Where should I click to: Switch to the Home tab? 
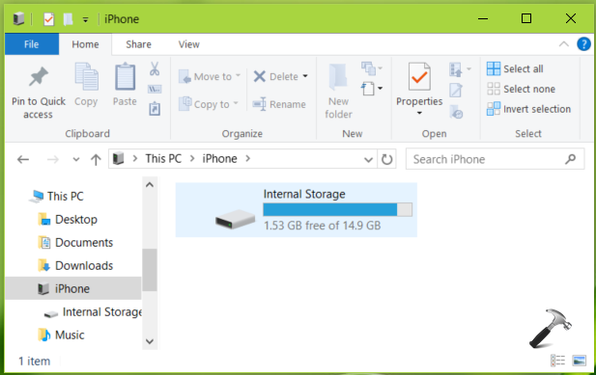85,44
